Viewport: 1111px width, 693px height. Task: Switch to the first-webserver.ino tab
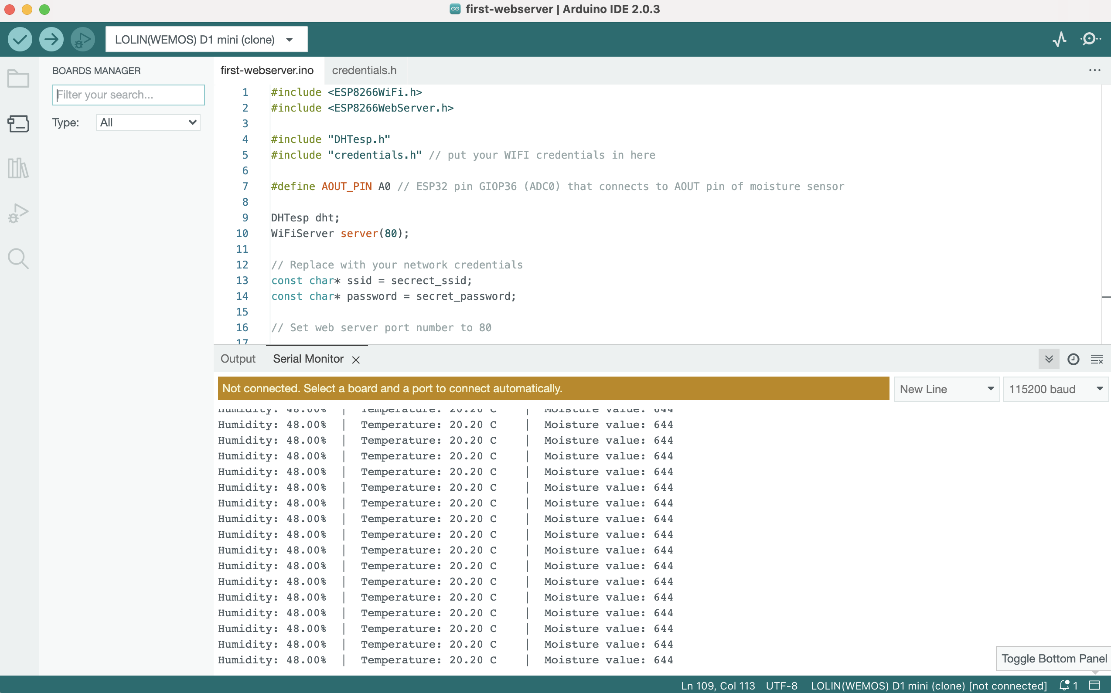click(x=267, y=70)
